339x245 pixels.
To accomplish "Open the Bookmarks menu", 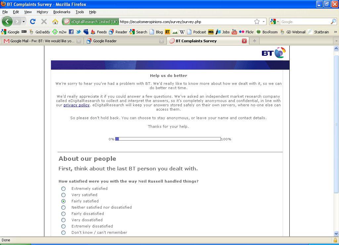I will [62, 12].
